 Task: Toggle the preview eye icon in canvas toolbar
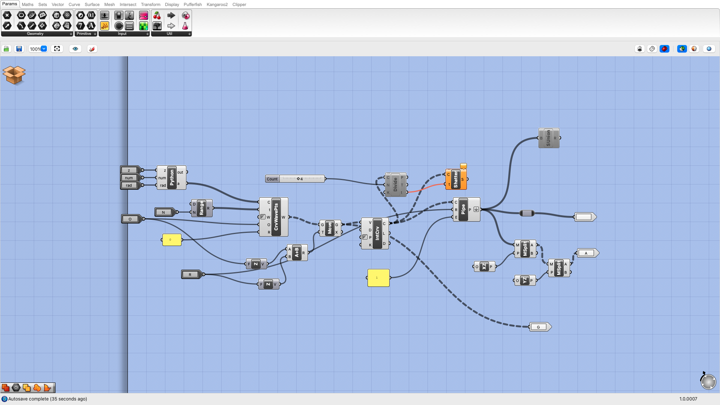point(75,49)
